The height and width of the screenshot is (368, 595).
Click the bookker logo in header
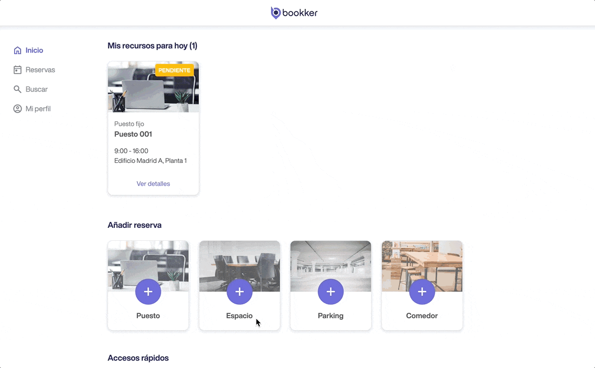click(294, 13)
